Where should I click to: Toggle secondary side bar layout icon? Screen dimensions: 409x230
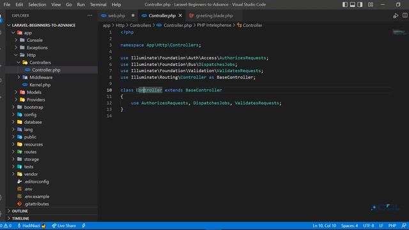tap(360, 4)
